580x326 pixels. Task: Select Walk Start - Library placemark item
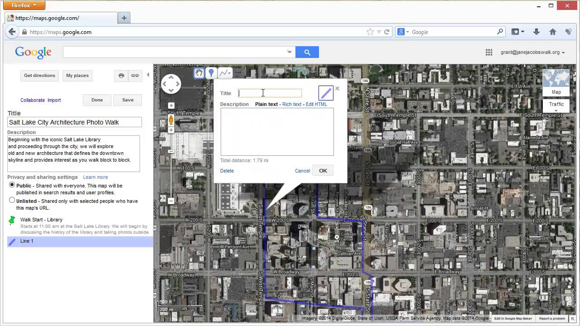pyautogui.click(x=41, y=220)
